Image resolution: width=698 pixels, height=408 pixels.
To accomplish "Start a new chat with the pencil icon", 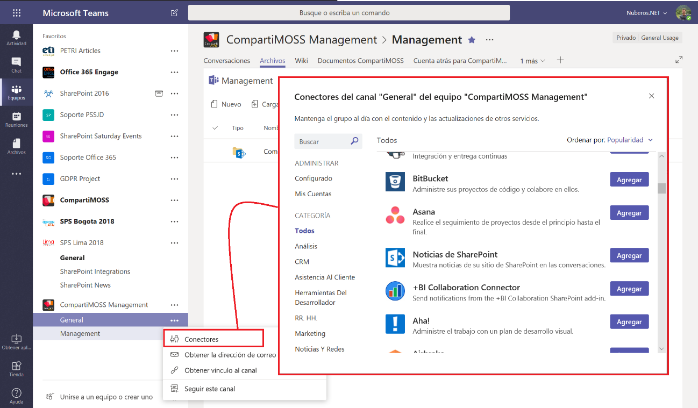I will pos(174,12).
